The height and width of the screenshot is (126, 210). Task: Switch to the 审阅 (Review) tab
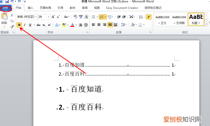(x=85, y=8)
